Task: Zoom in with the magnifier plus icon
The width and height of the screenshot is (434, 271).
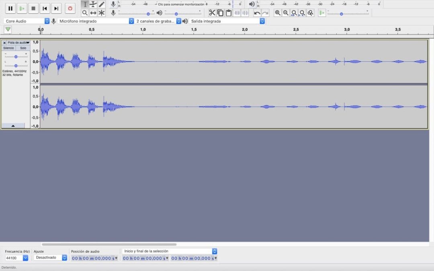Action: tap(278, 13)
